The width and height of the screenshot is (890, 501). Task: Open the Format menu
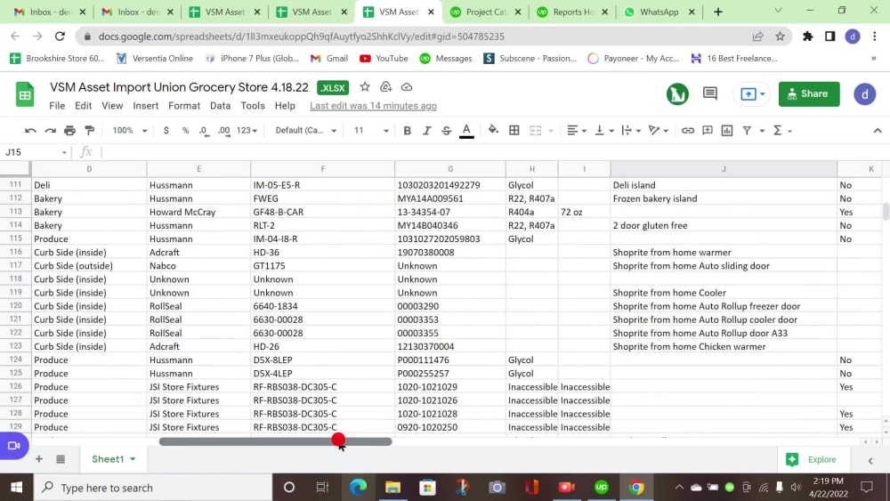click(184, 106)
